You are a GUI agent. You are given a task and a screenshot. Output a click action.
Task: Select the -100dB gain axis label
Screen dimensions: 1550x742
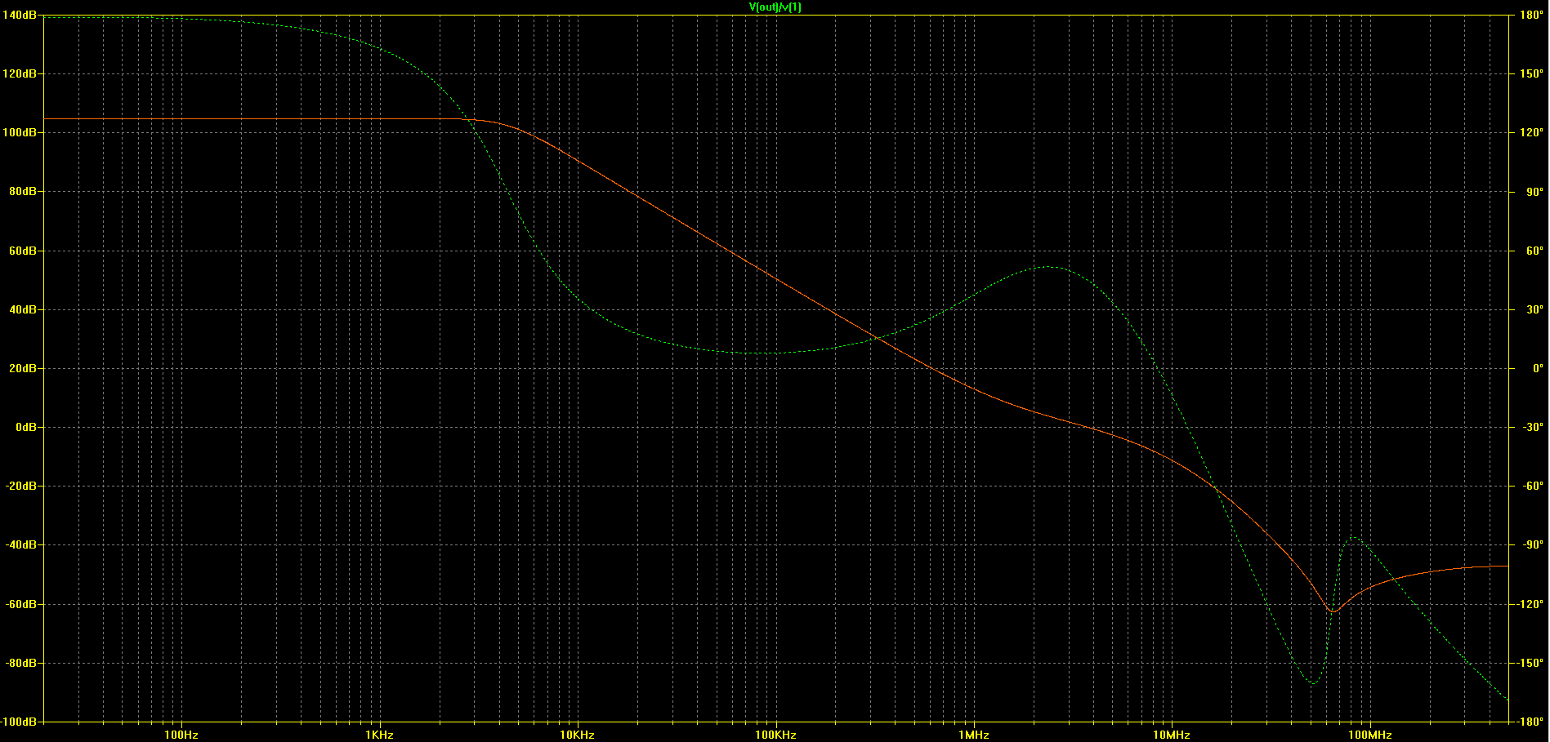coord(18,722)
